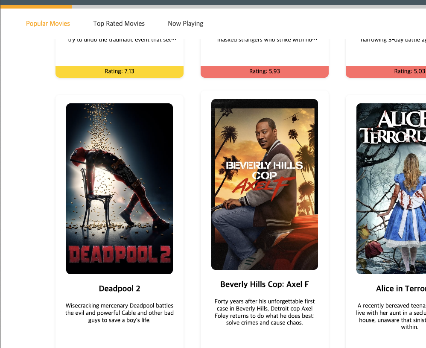426x348 pixels.
Task: Click the Alice in Terrorland synopsis text
Action: (391, 316)
